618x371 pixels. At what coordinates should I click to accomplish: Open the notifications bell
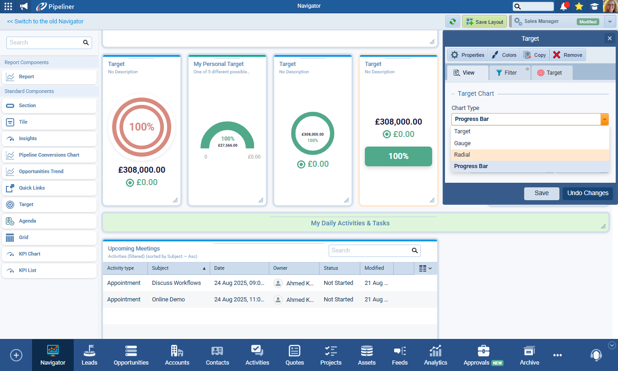tap(564, 6)
